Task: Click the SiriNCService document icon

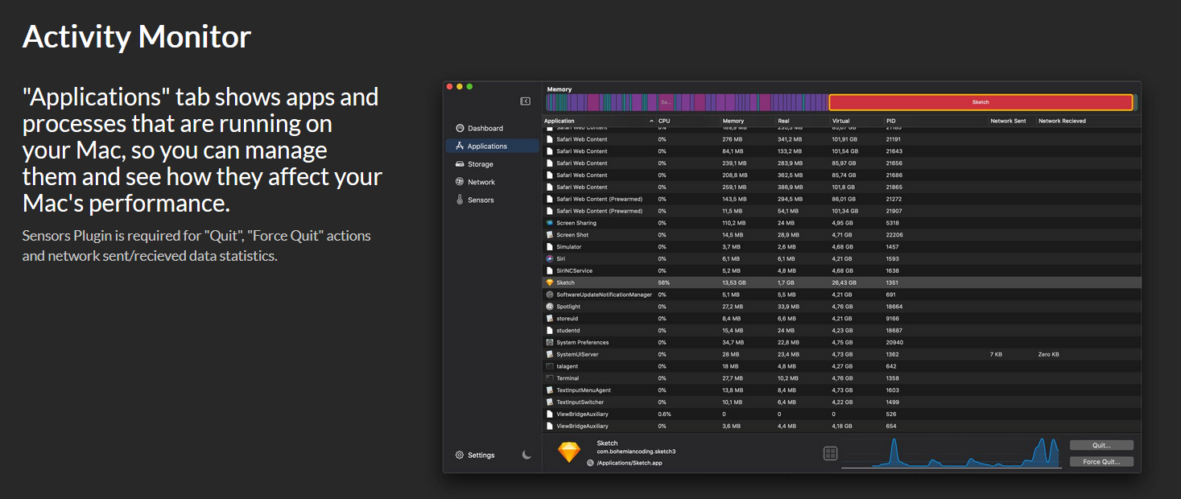Action: [549, 271]
